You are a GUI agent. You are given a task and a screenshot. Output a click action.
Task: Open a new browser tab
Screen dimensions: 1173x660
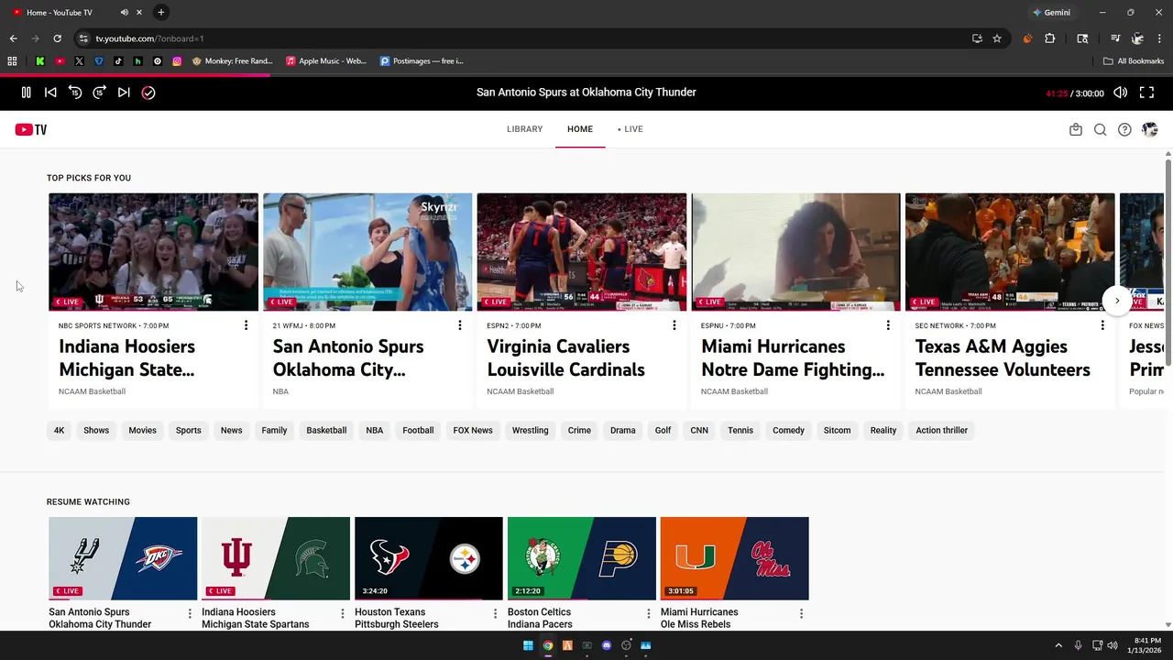(x=161, y=13)
